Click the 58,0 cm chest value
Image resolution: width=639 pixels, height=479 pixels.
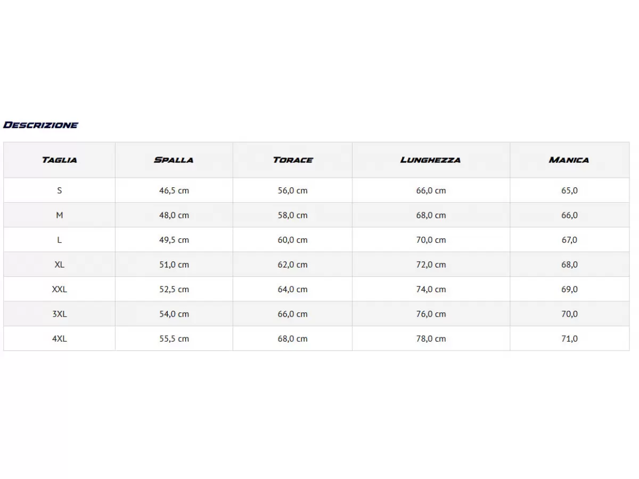293,215
